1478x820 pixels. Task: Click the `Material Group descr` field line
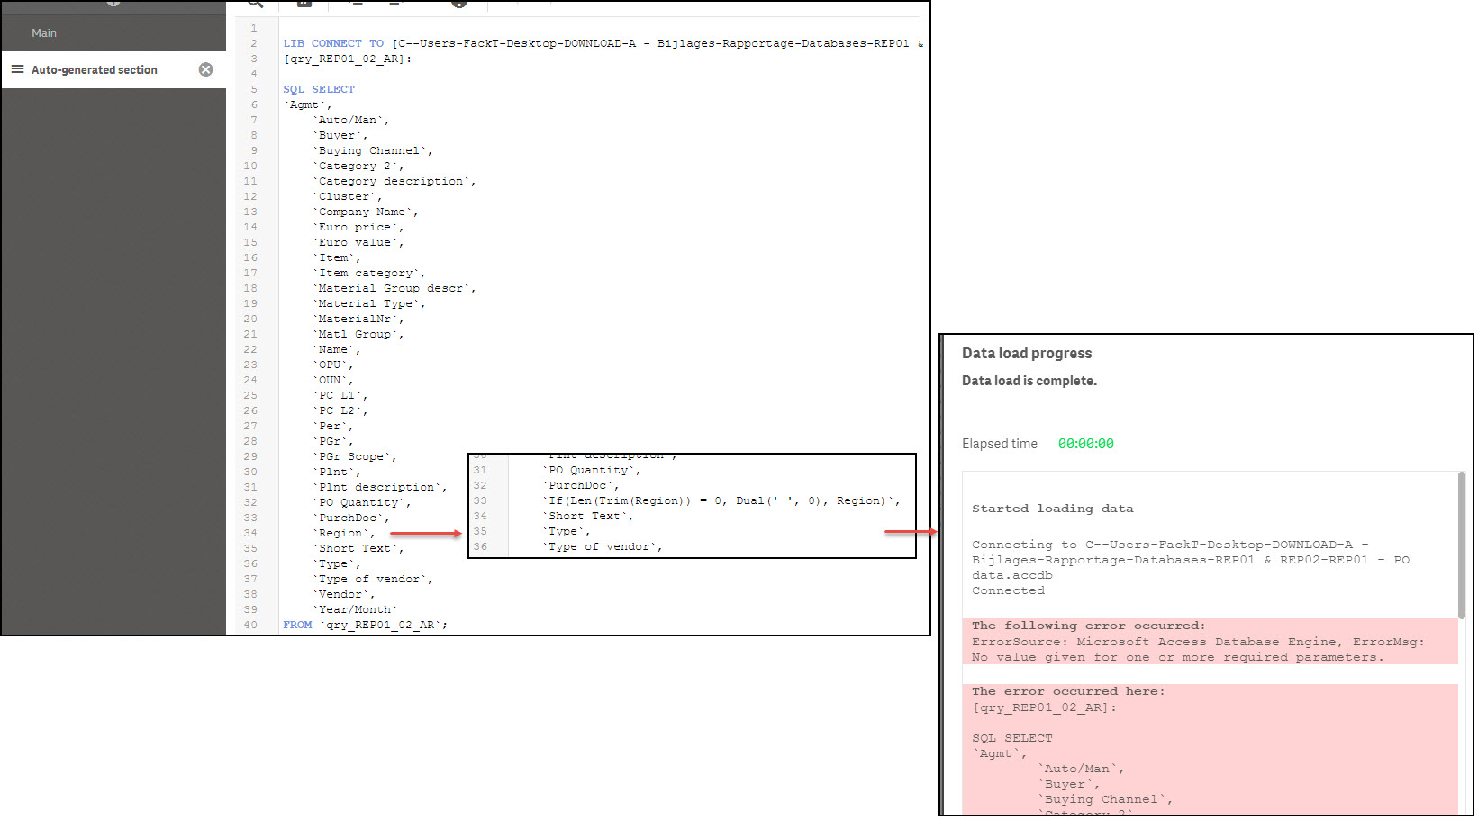[394, 288]
